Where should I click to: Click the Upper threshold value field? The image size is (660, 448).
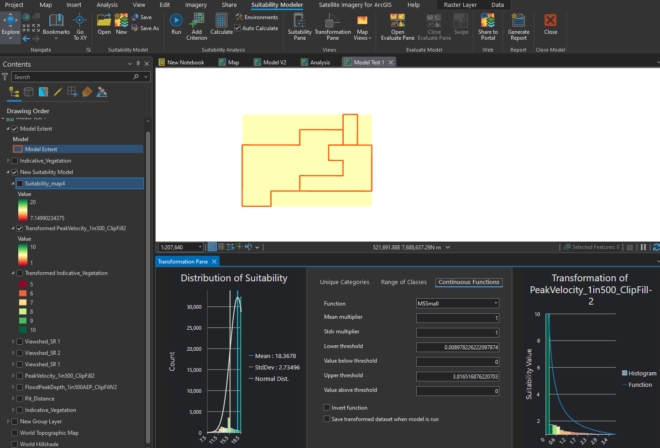458,376
